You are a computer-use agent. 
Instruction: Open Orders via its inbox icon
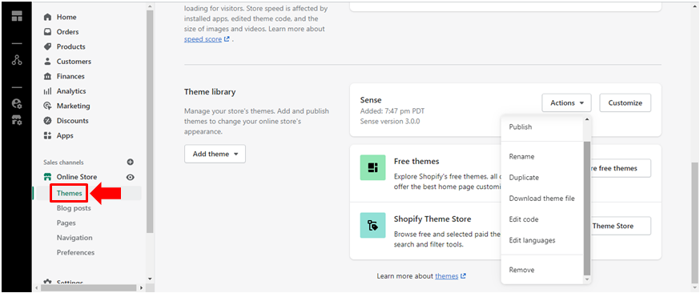(x=48, y=32)
